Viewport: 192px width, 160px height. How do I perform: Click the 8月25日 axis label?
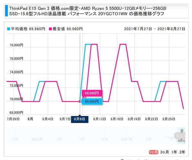click(169, 119)
